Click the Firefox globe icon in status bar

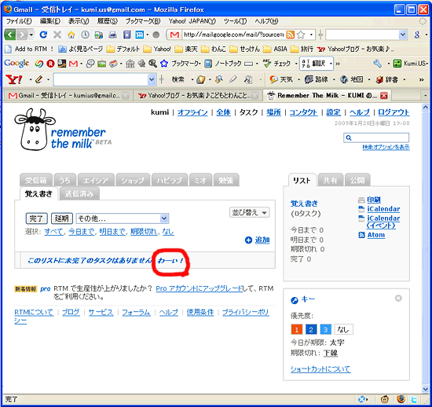click(x=401, y=399)
